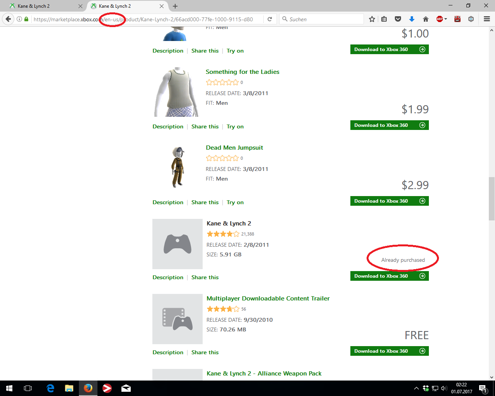Click the star rating of Multiplayer Content Trailer
Image resolution: width=495 pixels, height=396 pixels.
click(x=223, y=309)
